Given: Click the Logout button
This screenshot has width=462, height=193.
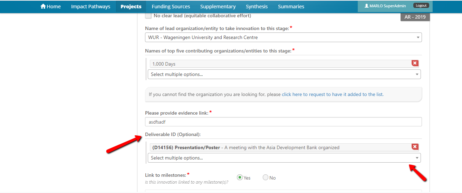Looking at the screenshot, I should tap(421, 6).
